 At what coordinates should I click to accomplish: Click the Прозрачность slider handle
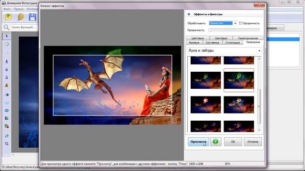tap(210, 30)
